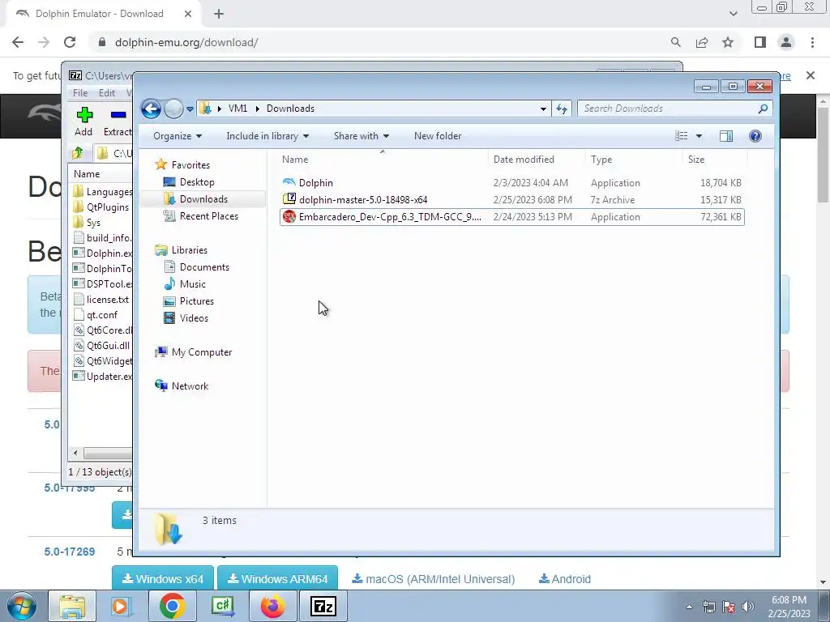The width and height of the screenshot is (830, 622).
Task: Click the macOS (ARM/Intel Universal) download link
Action: (x=434, y=579)
